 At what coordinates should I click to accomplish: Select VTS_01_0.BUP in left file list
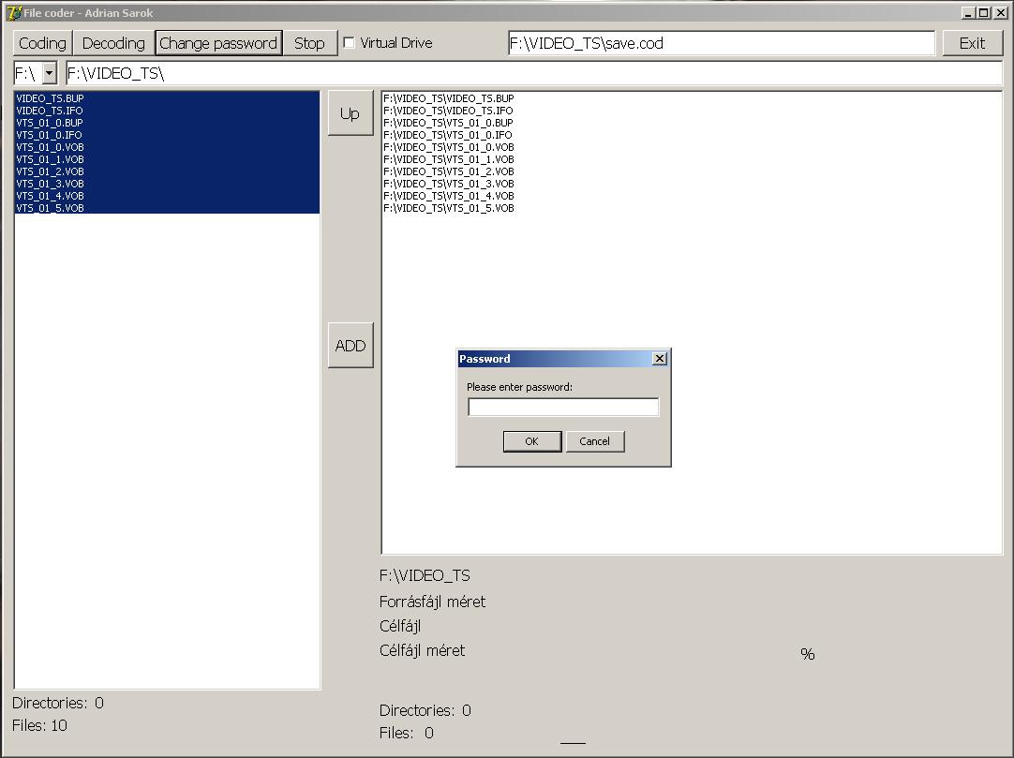(167, 123)
